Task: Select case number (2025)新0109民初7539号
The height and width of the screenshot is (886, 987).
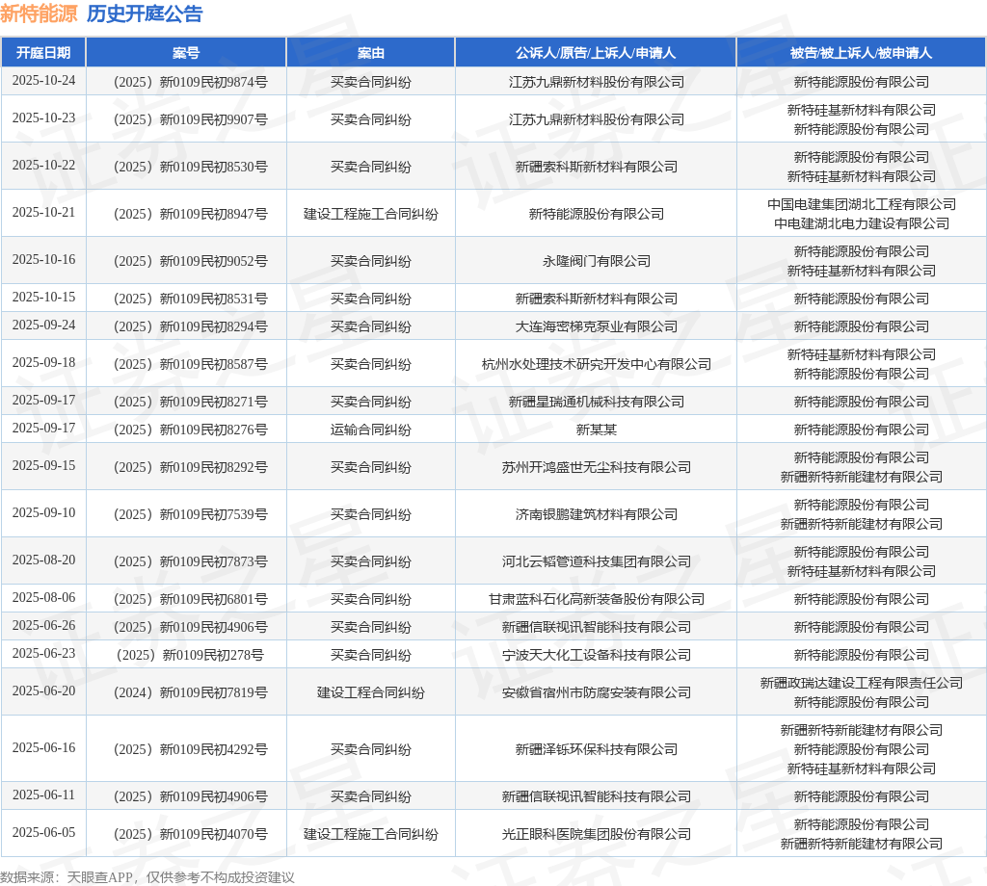Action: (191, 514)
